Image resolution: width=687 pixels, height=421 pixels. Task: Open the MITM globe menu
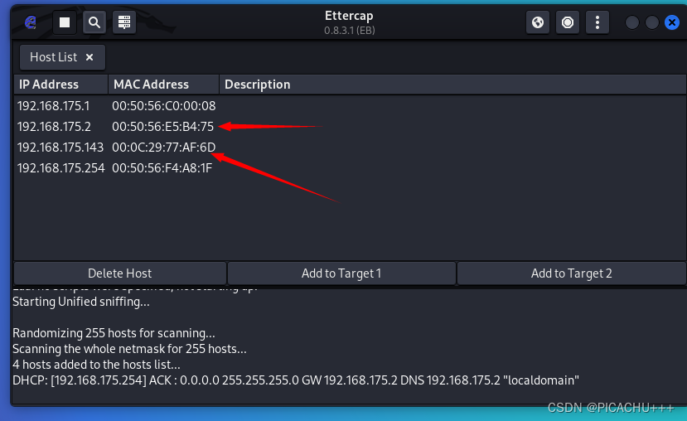(538, 22)
